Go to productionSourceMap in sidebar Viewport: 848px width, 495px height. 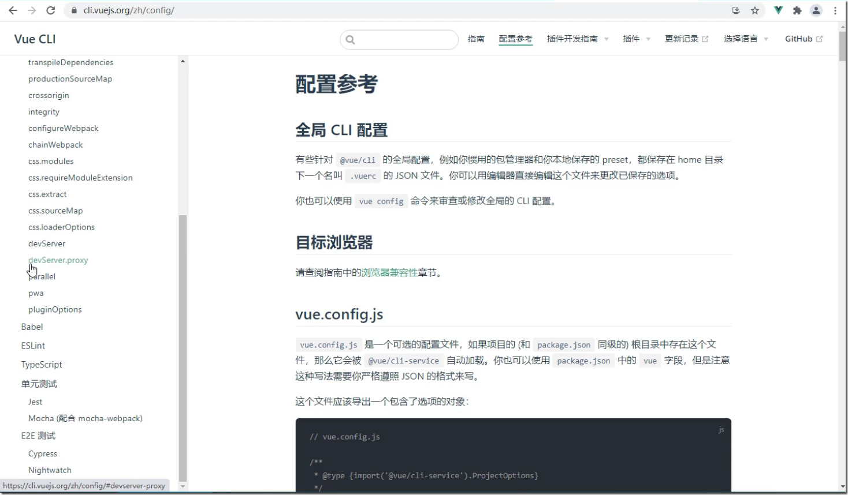(x=70, y=79)
